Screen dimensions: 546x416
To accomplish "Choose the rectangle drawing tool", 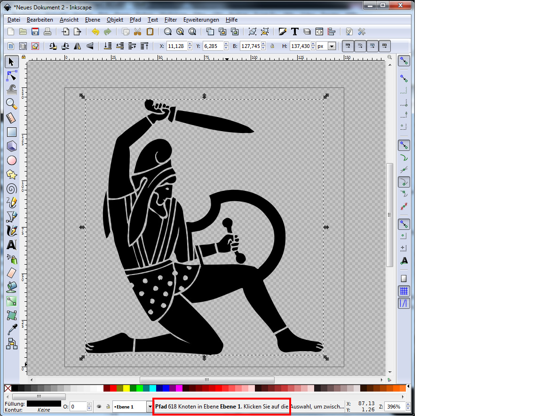I will pos(12,132).
